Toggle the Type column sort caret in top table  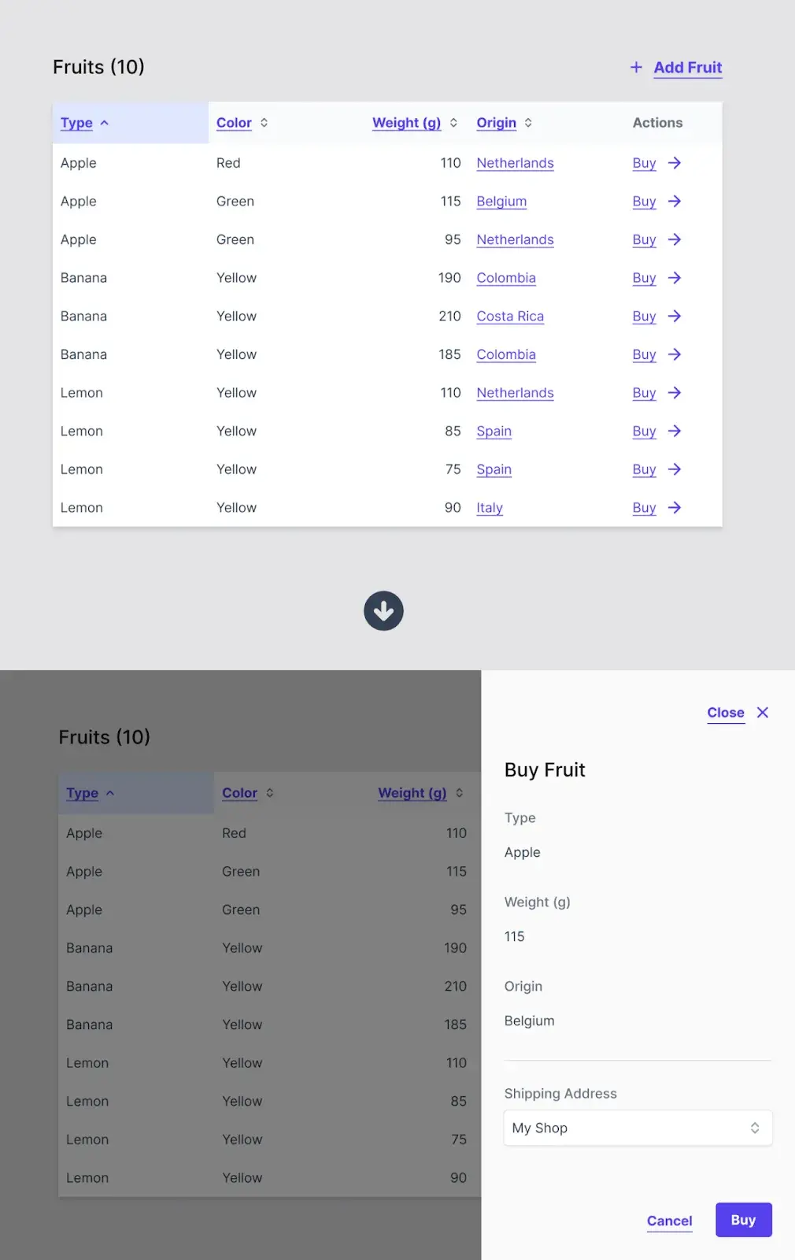pyautogui.click(x=105, y=123)
